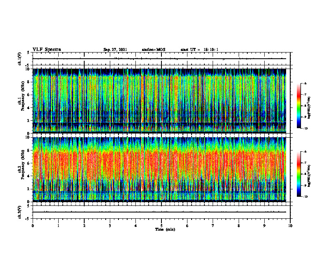Screen dimensions: 327x253
Task: Click the ch.2 frequency spectrogram panel
Action: click(x=159, y=169)
